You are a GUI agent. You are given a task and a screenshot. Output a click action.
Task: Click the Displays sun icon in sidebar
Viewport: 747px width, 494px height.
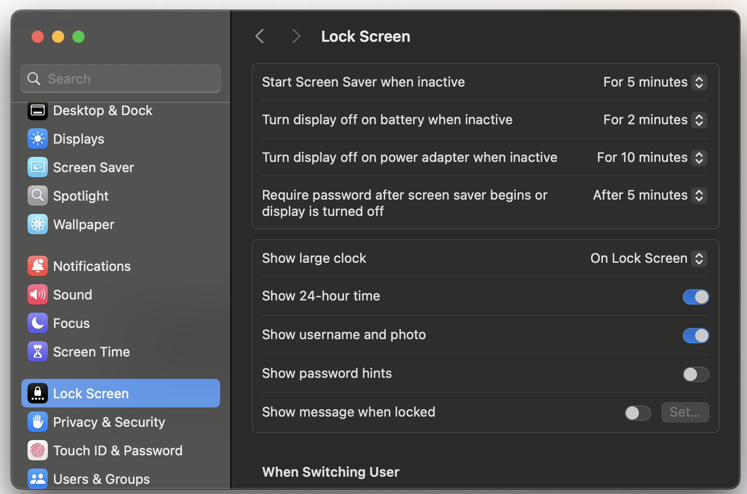coord(38,139)
